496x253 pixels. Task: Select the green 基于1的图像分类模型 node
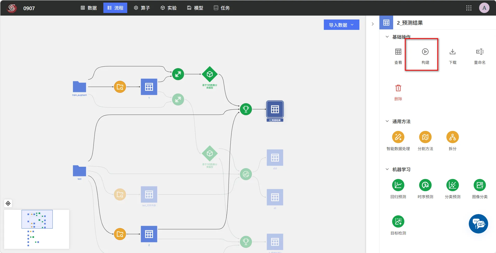click(x=210, y=74)
